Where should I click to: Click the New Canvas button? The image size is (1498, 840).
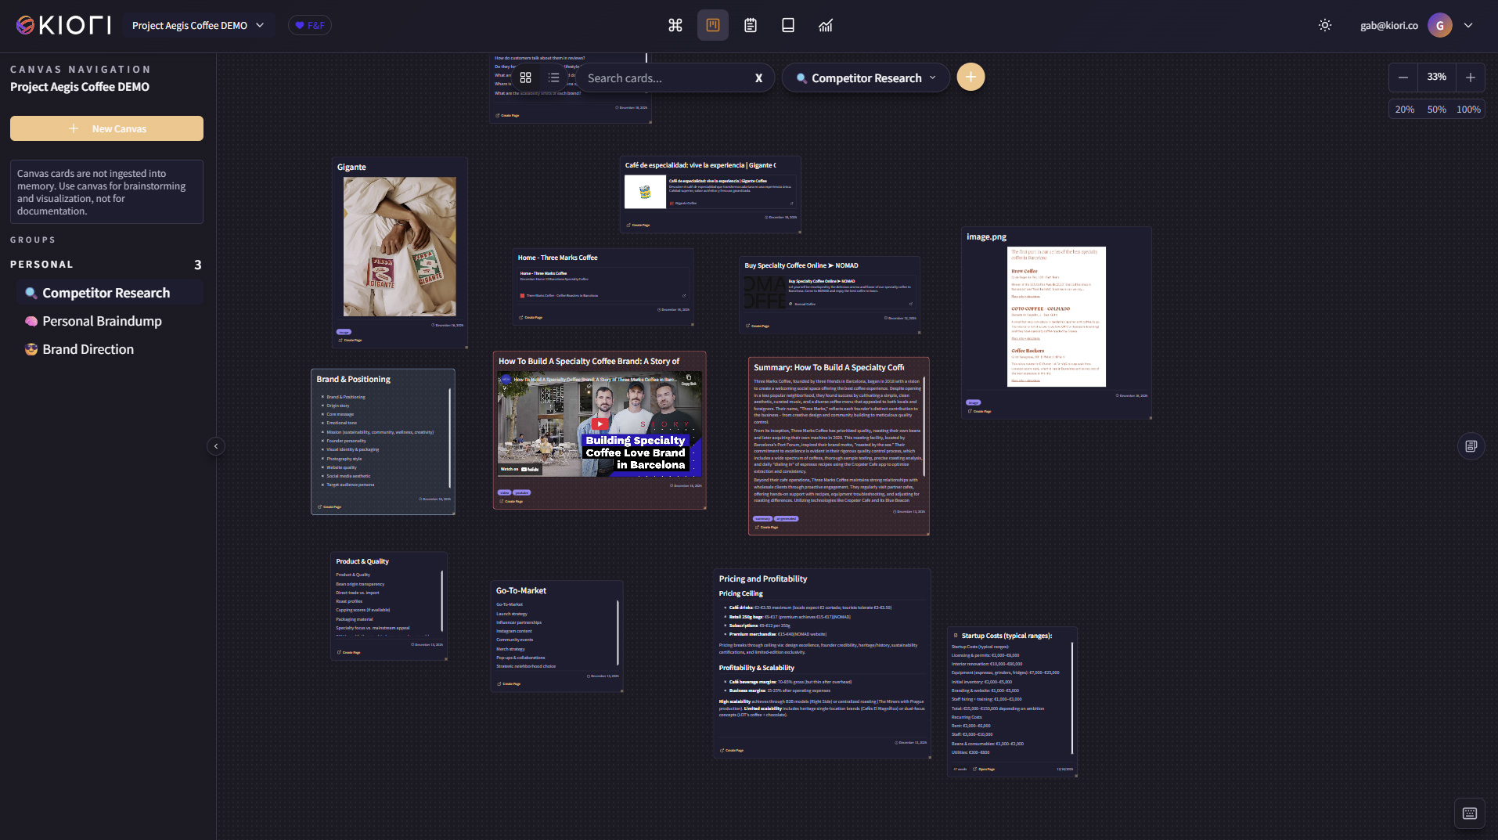click(x=106, y=128)
